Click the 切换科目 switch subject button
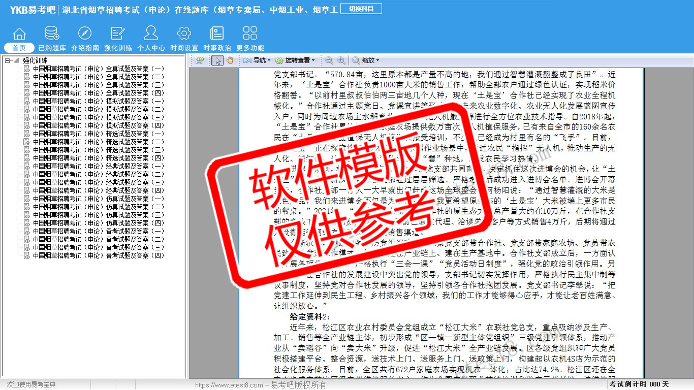Screen dimensions: 694x390 coord(362,9)
